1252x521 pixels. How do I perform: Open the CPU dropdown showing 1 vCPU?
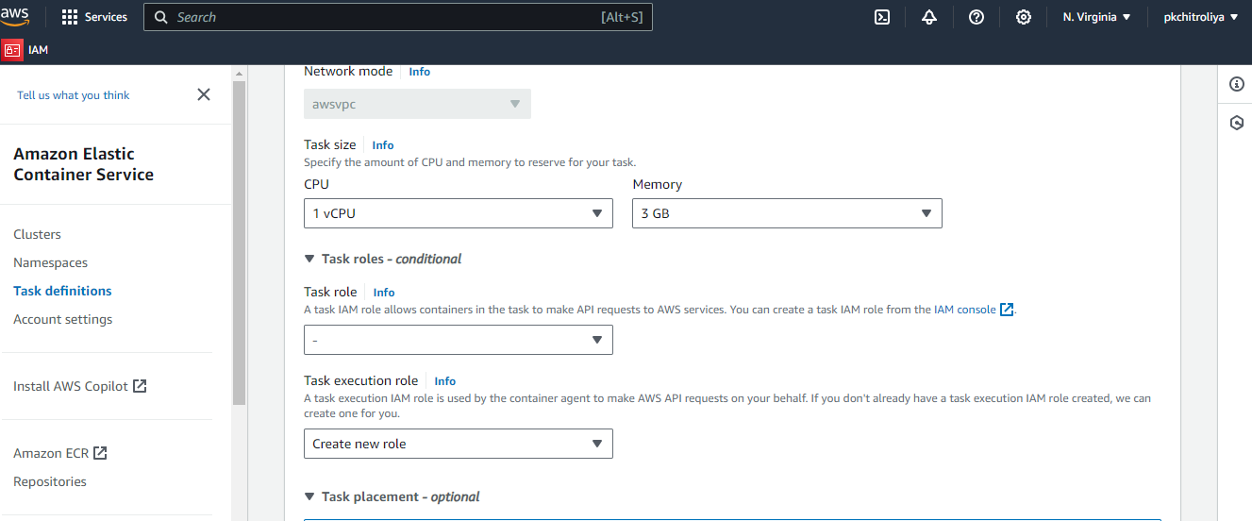tap(459, 213)
